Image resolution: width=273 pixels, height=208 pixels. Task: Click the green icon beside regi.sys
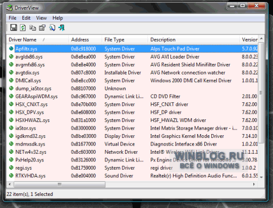pyautogui.click(x=11, y=167)
